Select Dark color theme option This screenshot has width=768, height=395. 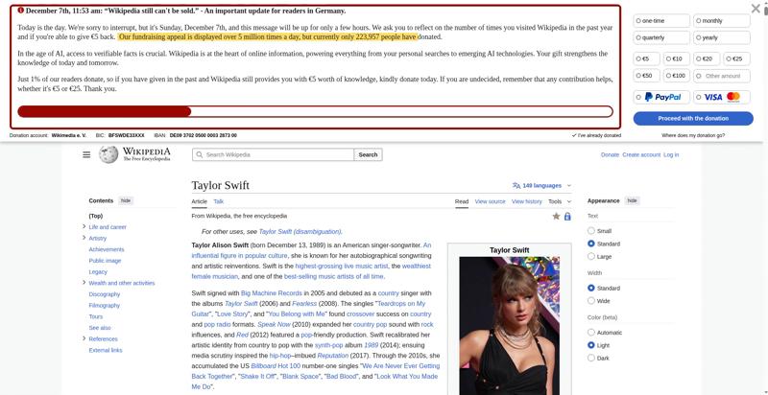(x=591, y=358)
